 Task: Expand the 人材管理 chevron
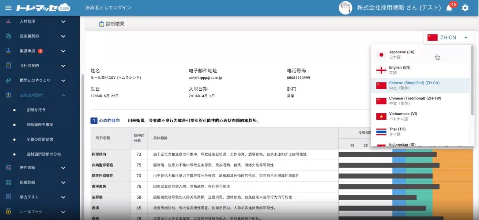tap(63, 21)
